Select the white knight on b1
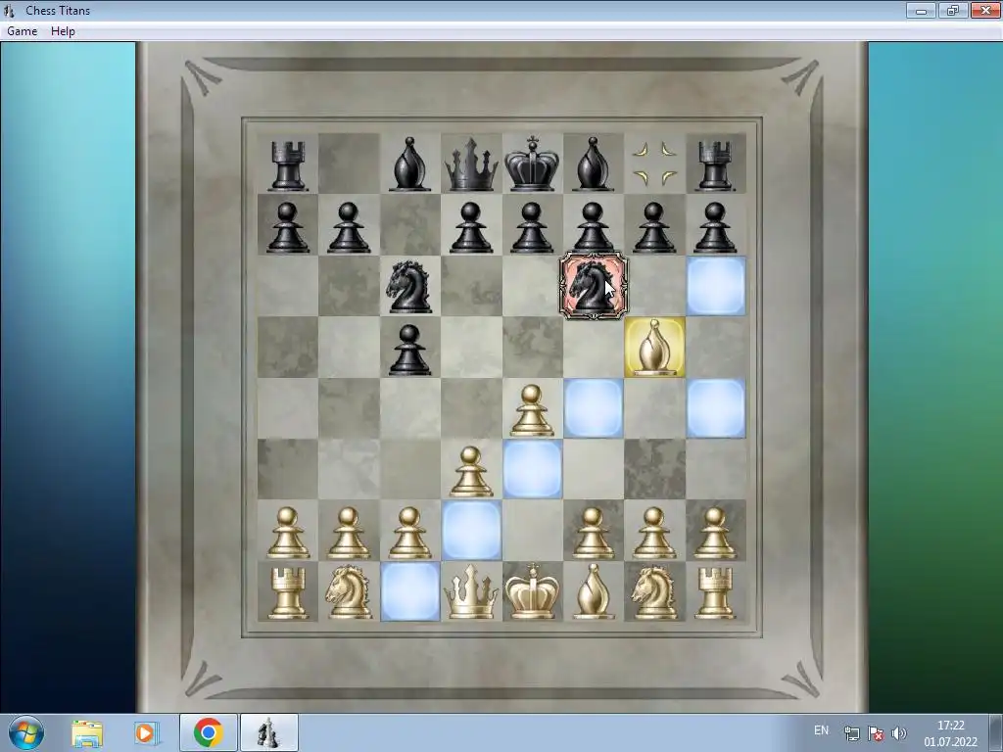The width and height of the screenshot is (1003, 752). click(x=349, y=592)
